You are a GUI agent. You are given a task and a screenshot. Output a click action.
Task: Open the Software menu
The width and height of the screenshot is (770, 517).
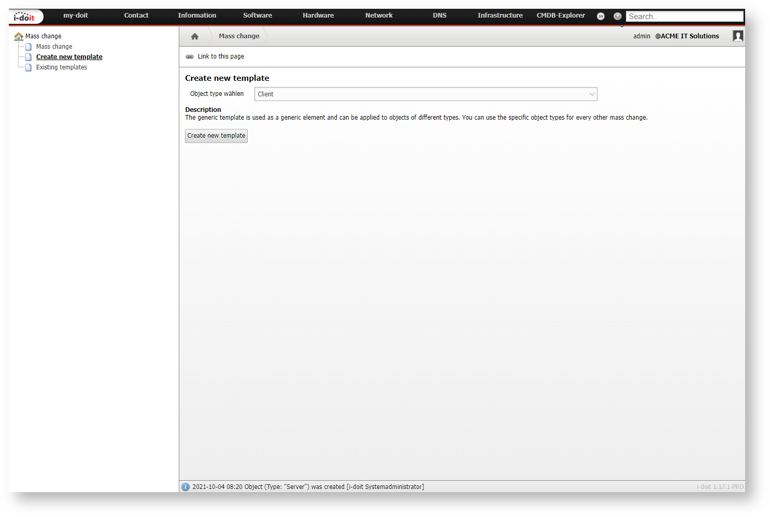(x=258, y=16)
